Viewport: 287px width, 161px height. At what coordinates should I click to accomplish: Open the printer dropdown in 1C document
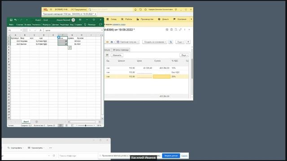pos(113,42)
